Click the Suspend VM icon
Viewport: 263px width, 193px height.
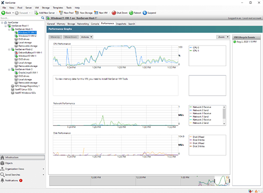click(x=144, y=13)
